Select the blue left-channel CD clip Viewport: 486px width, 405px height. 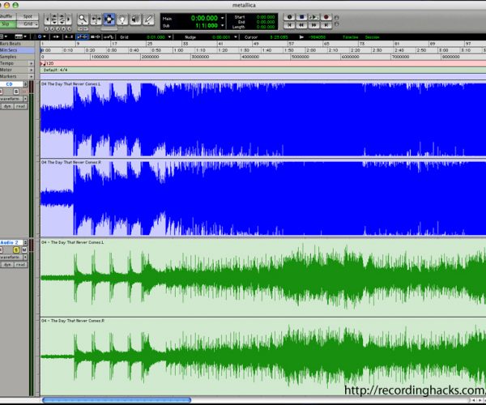tap(263, 119)
